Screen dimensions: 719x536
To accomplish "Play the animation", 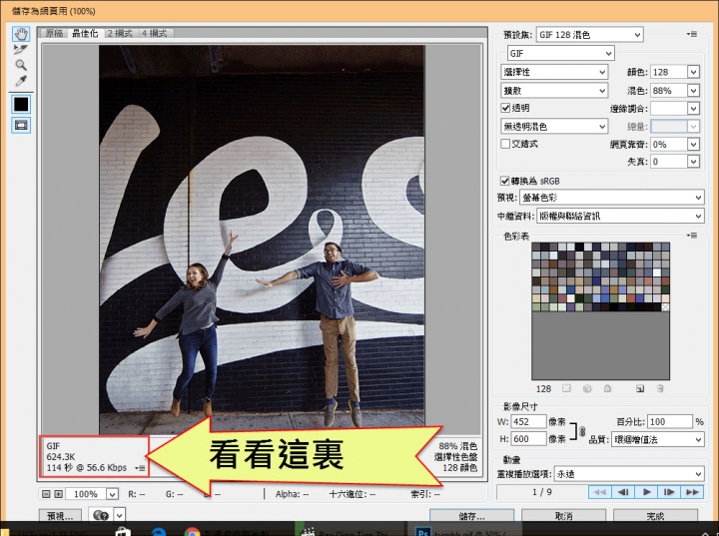I will (646, 492).
